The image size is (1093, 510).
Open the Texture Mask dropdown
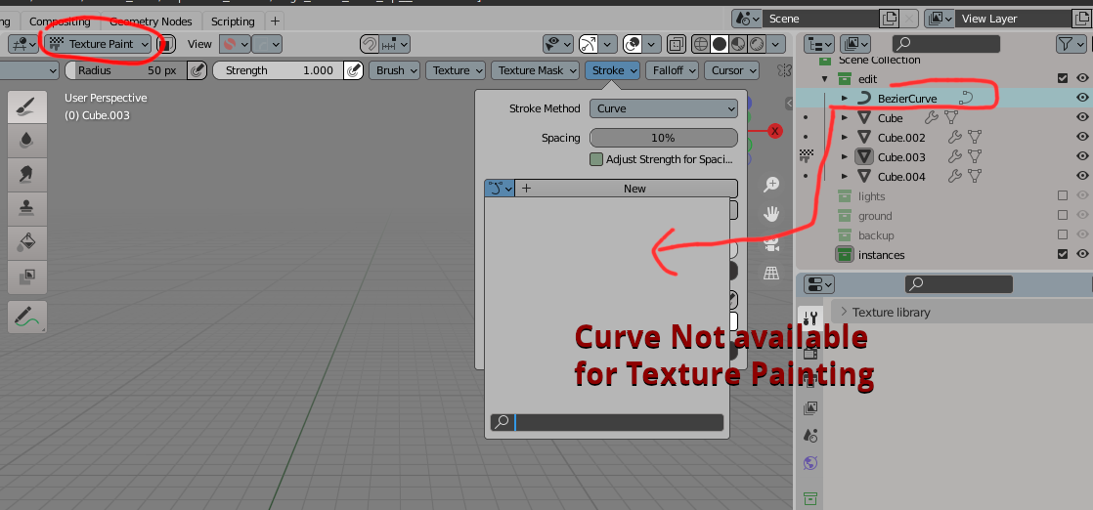(x=536, y=70)
